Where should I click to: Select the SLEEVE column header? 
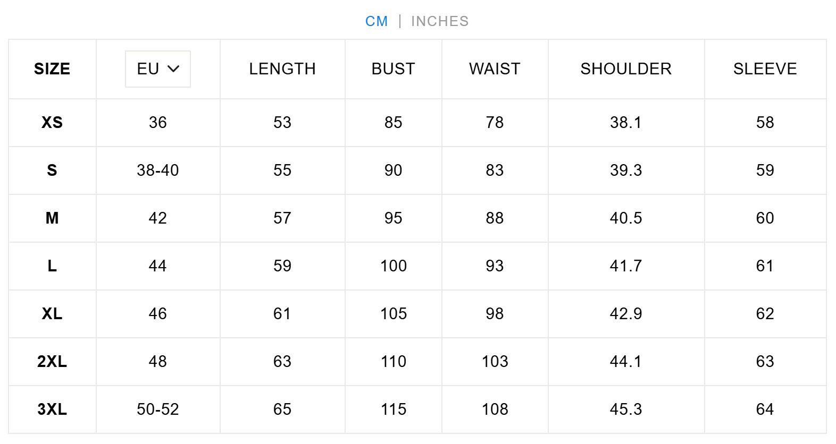[x=765, y=69]
